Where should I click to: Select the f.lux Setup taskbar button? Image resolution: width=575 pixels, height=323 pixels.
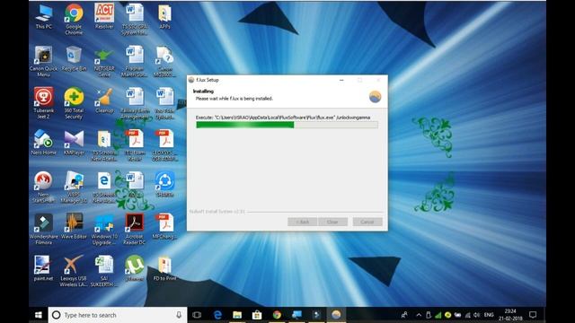pos(336,315)
